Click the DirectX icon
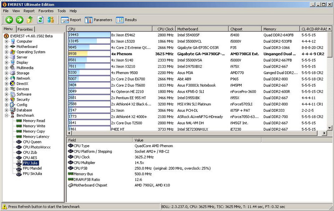This screenshot has height=211, width=334. tap(13, 83)
